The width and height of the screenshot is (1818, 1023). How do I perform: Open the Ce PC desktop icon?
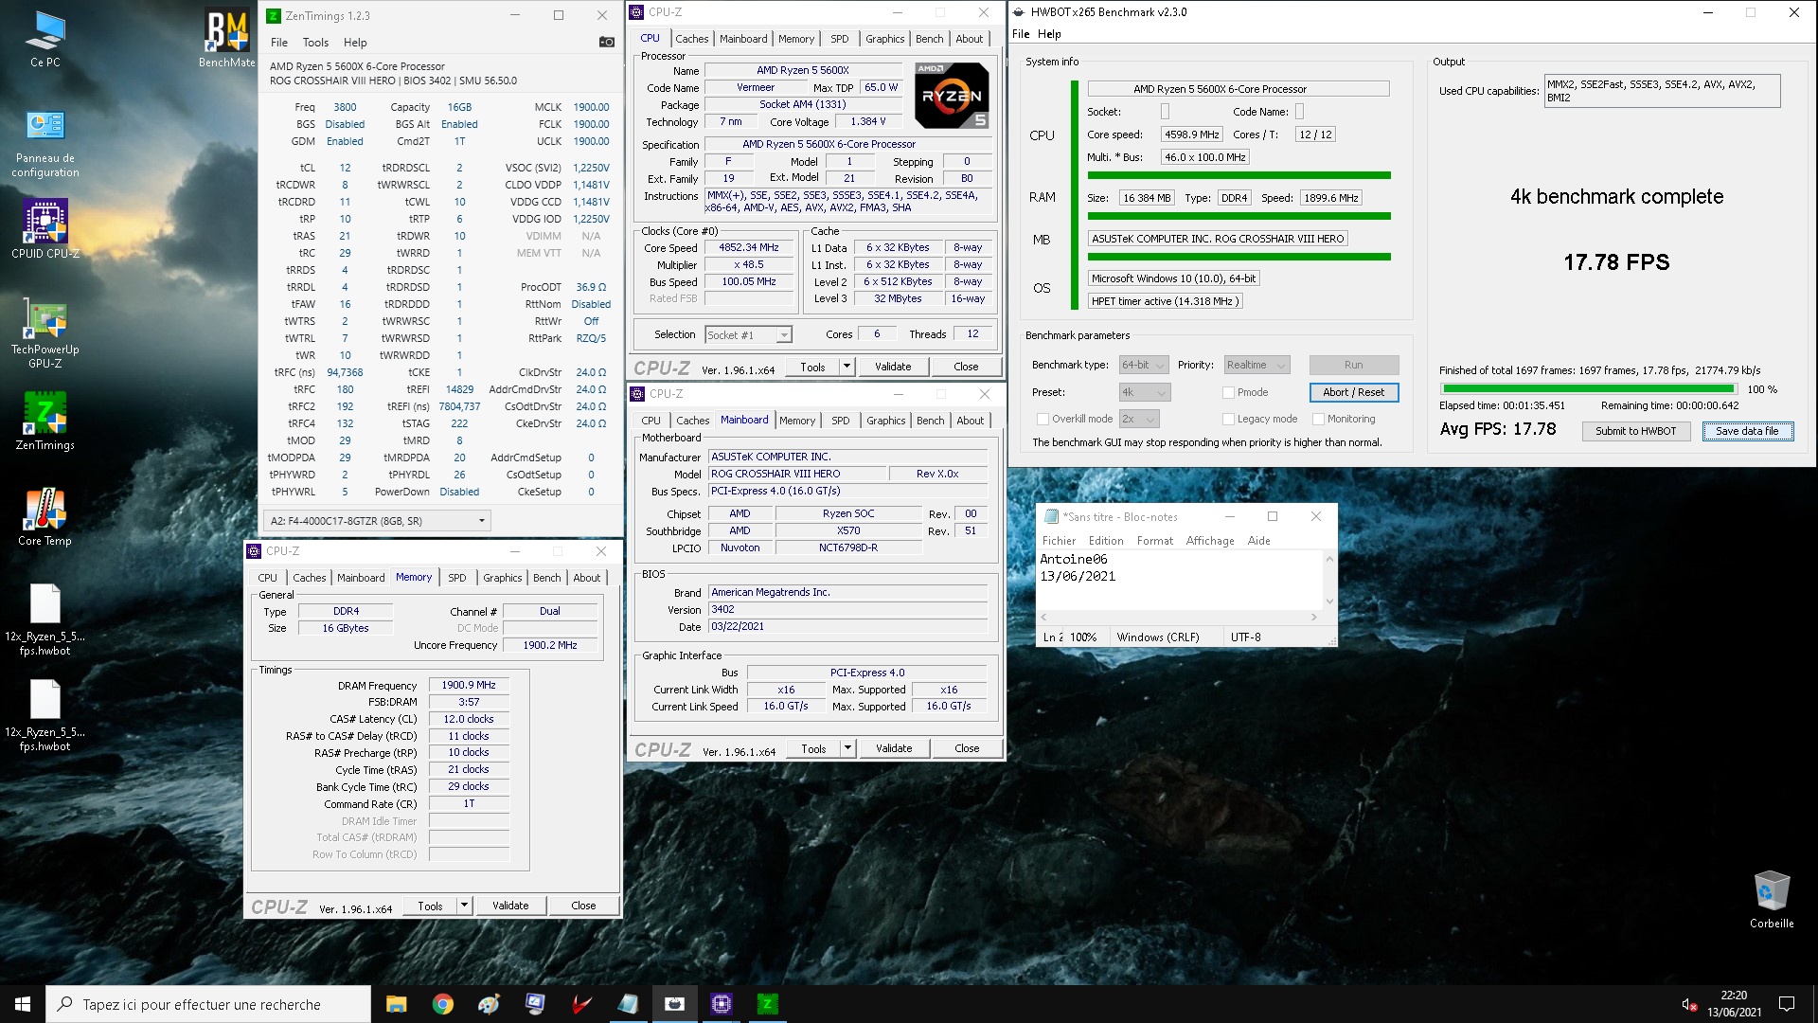[45, 40]
